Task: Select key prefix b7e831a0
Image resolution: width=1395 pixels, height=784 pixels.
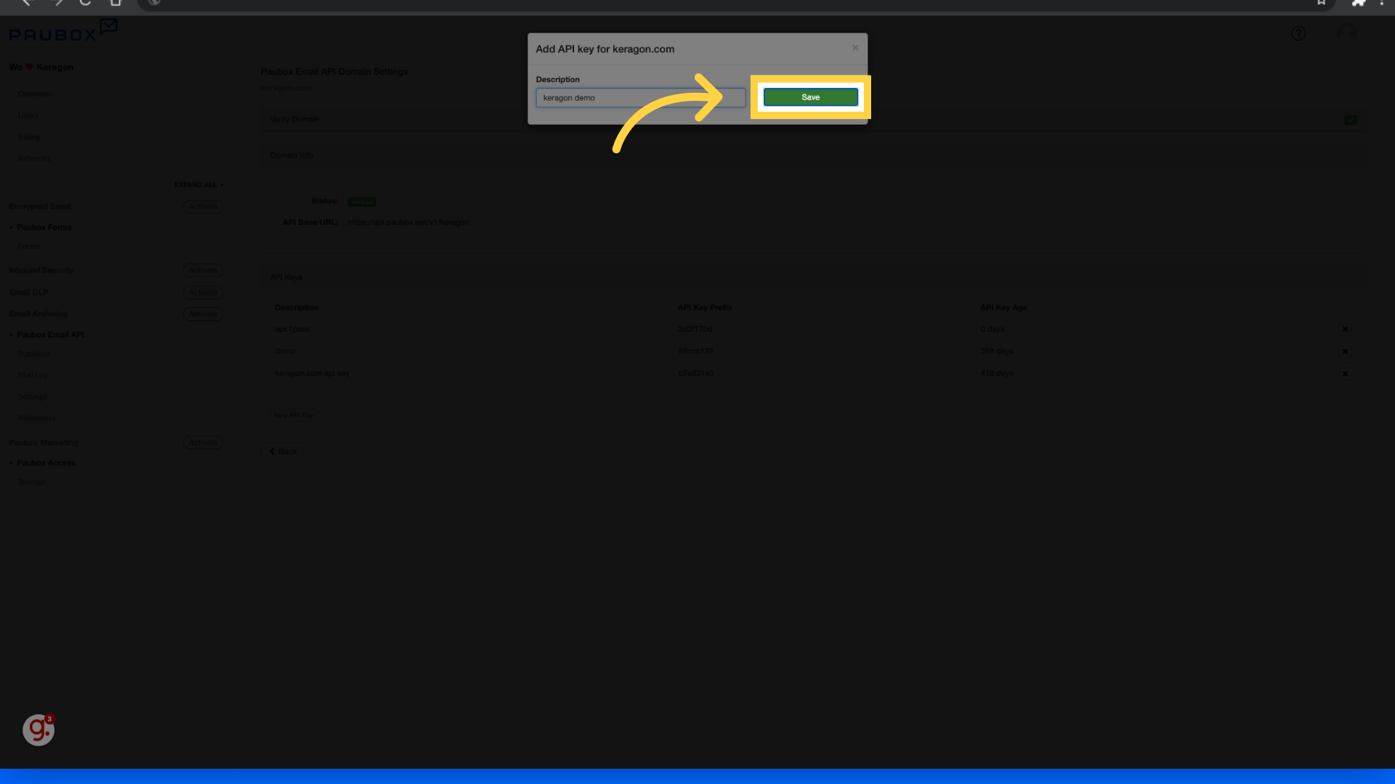Action: tap(696, 373)
